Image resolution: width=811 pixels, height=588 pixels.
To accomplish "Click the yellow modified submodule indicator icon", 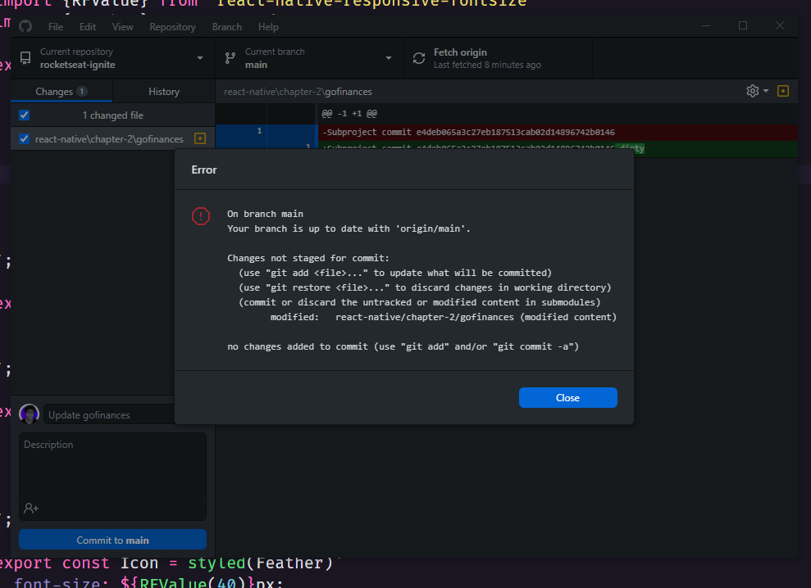I will point(199,138).
